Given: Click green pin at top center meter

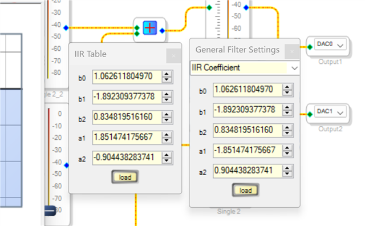Looking at the screenshot, I should coord(209,7).
